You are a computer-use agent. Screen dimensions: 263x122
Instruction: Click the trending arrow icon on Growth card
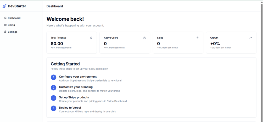tap(251, 38)
